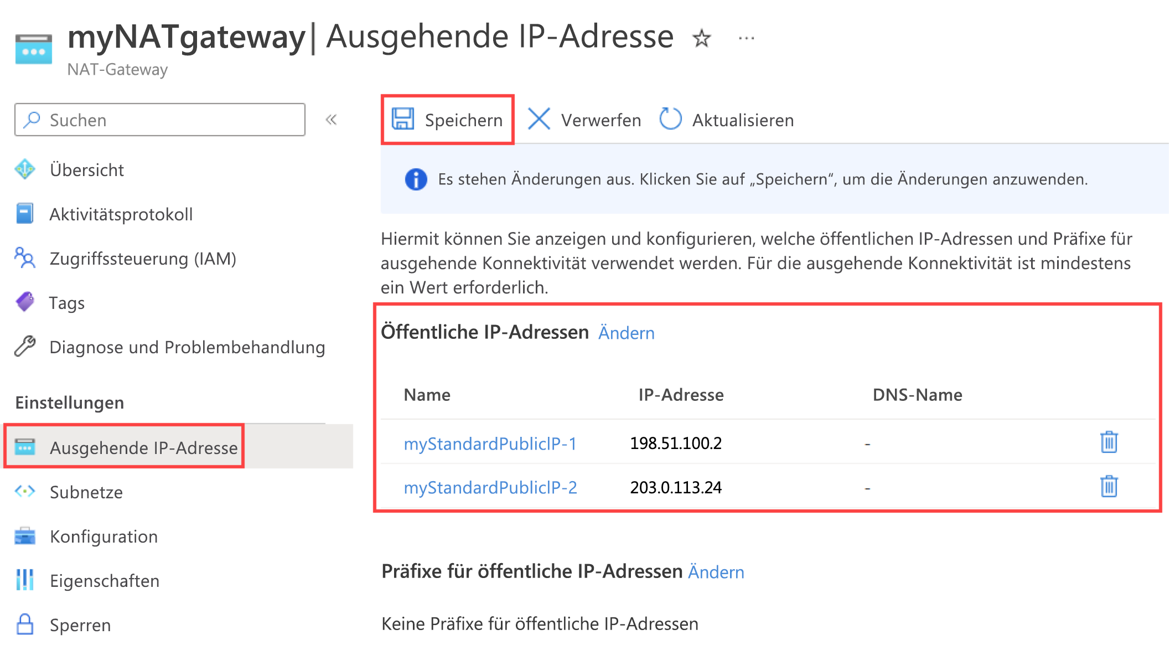Click the text Keine Präfixe für öffentliche IP-Adressen
1170x650 pixels.
(x=540, y=624)
